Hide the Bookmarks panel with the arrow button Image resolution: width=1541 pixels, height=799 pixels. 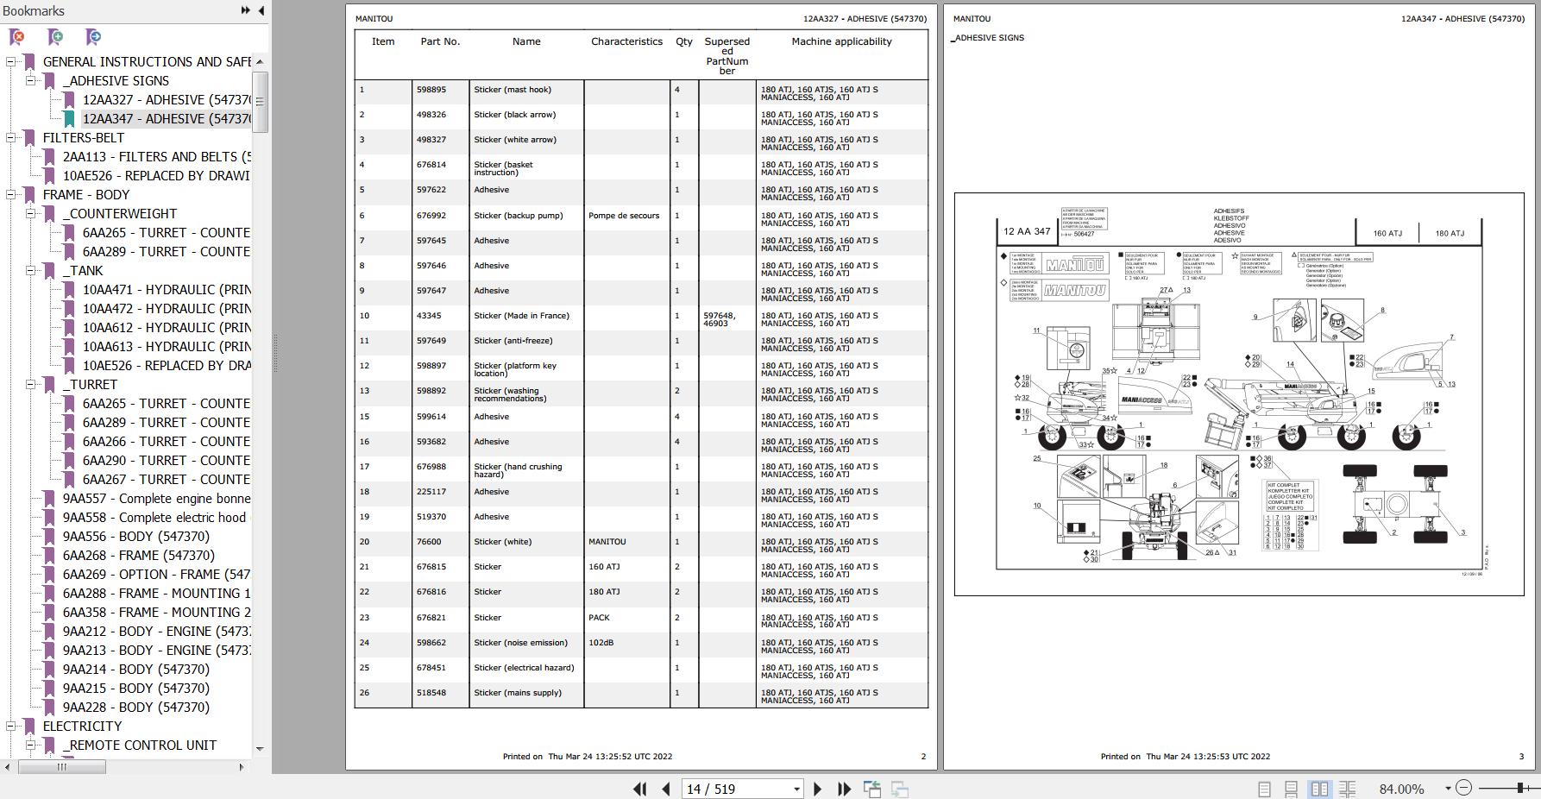pyautogui.click(x=259, y=10)
